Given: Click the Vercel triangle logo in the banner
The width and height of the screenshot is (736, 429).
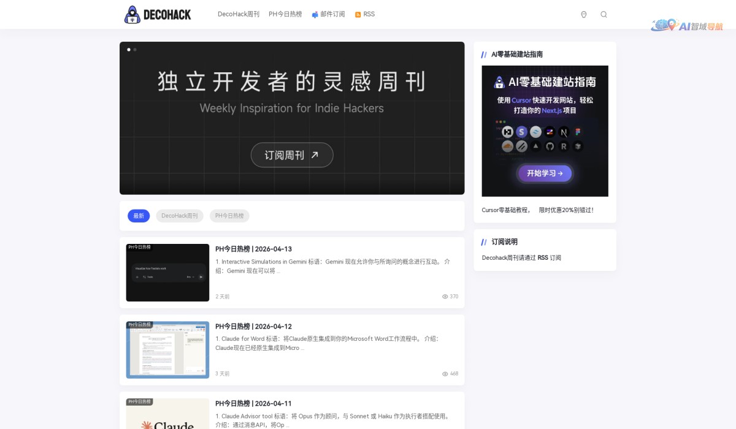Looking at the screenshot, I should click(535, 146).
